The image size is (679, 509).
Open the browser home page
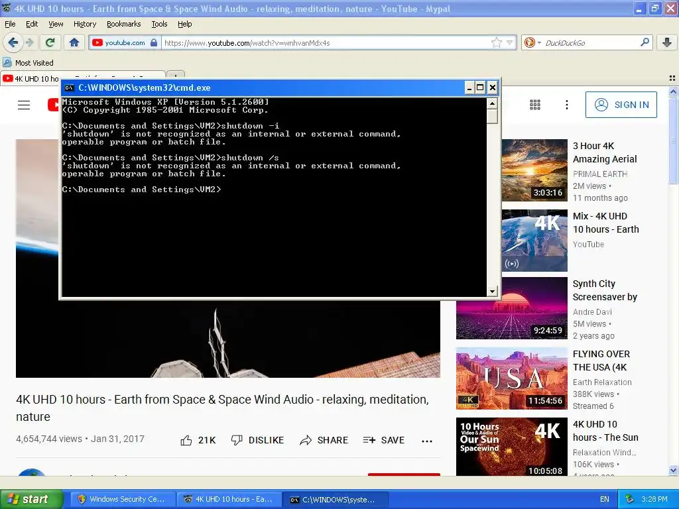tap(74, 42)
